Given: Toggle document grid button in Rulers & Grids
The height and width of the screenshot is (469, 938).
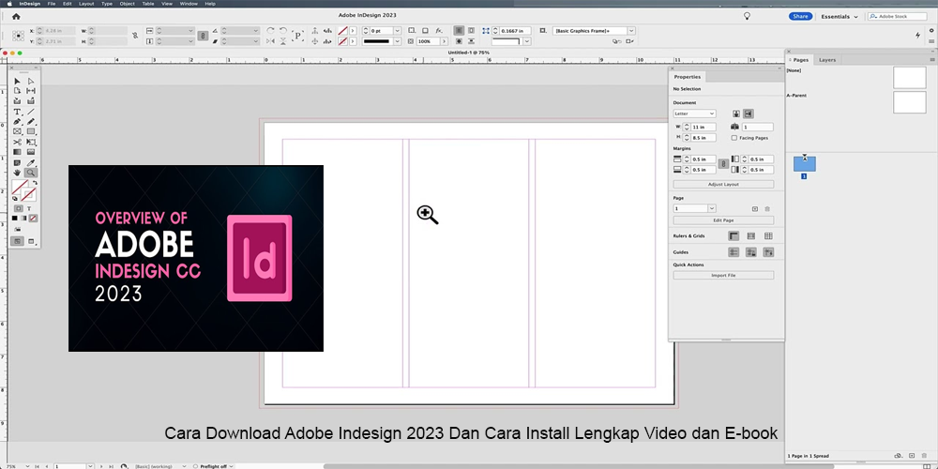Looking at the screenshot, I should [768, 236].
